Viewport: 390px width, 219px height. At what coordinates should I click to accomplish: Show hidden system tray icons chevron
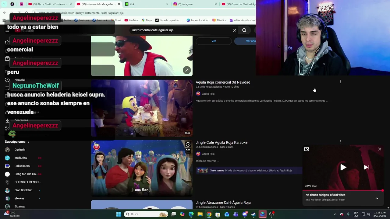[x=335, y=214]
